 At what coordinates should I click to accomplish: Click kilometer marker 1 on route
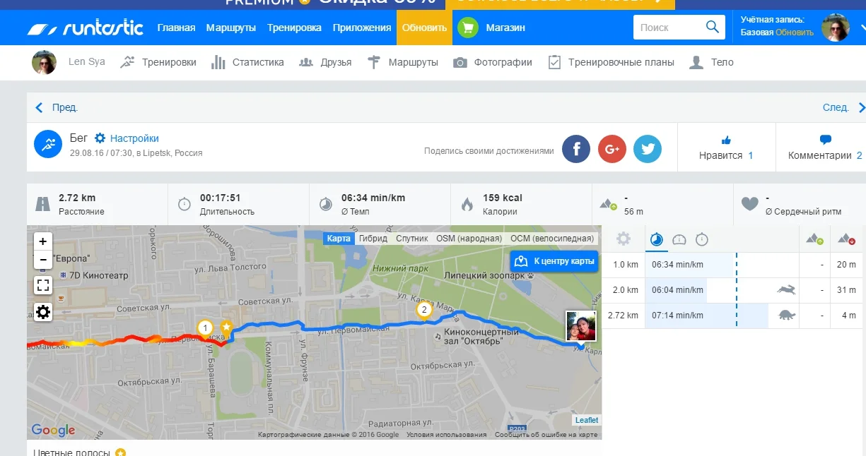(205, 328)
